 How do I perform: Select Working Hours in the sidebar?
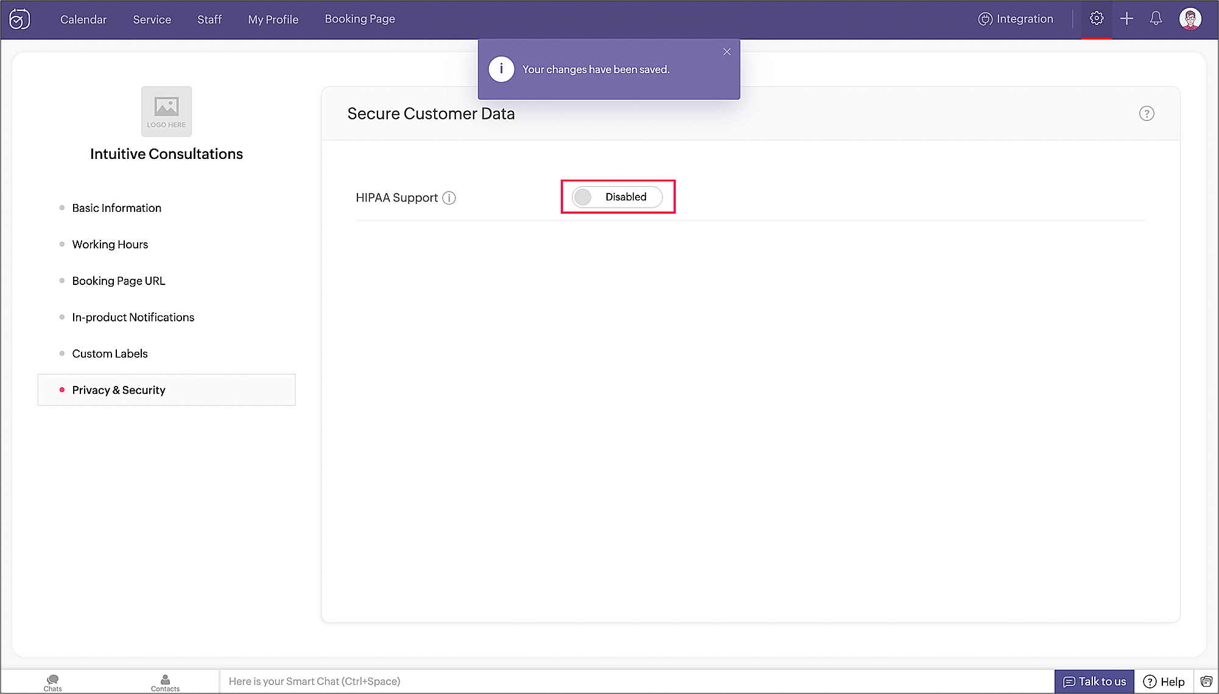[110, 244]
